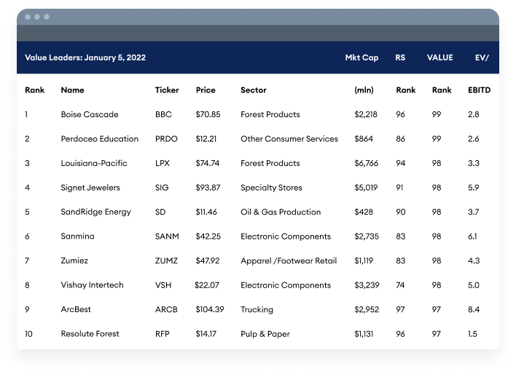Click the SD ticker

click(160, 212)
